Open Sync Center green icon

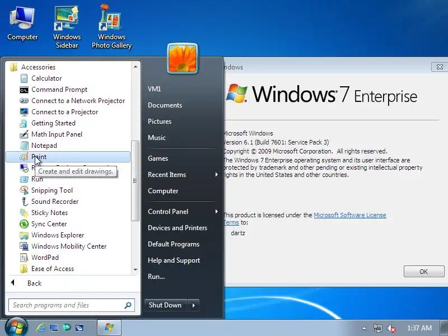[x=24, y=224]
